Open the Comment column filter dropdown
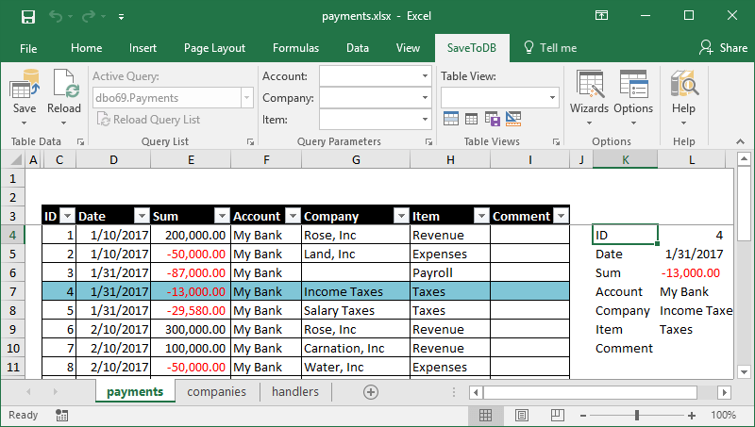This screenshot has width=755, height=427. 561,217
